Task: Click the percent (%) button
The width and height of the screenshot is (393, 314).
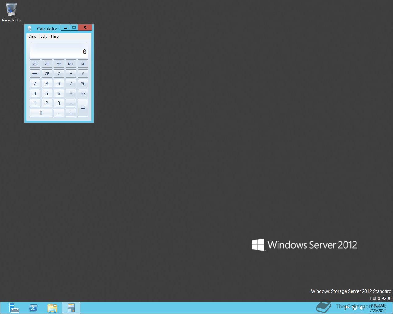Action: (x=83, y=83)
